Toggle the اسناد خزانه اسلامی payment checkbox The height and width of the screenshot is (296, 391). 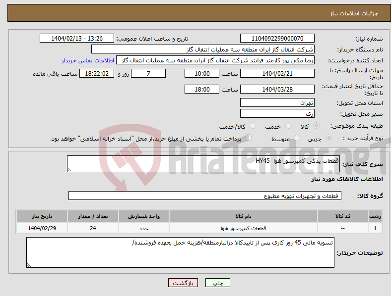(249, 138)
